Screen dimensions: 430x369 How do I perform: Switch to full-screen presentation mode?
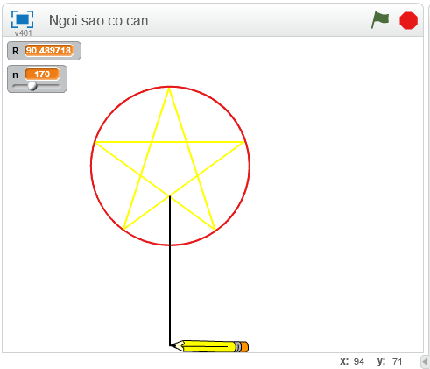(x=22, y=19)
